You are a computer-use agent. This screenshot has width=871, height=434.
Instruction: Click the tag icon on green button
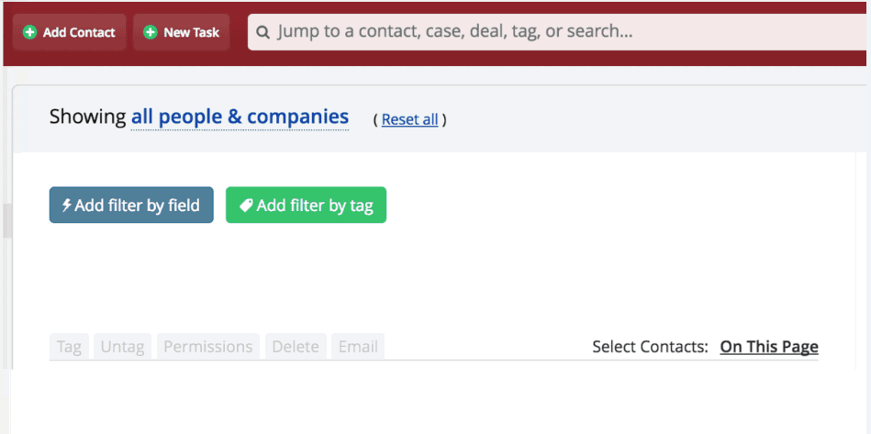click(x=246, y=206)
